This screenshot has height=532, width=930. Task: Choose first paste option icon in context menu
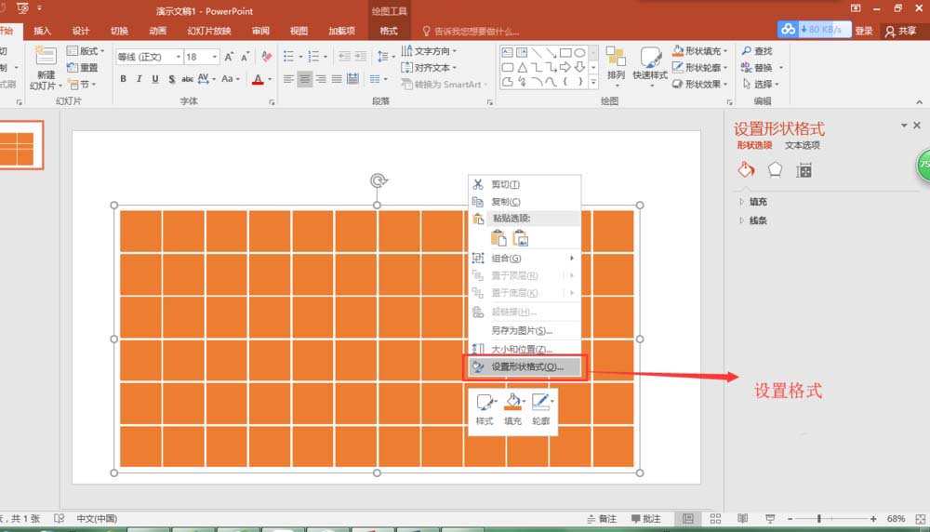pos(498,238)
